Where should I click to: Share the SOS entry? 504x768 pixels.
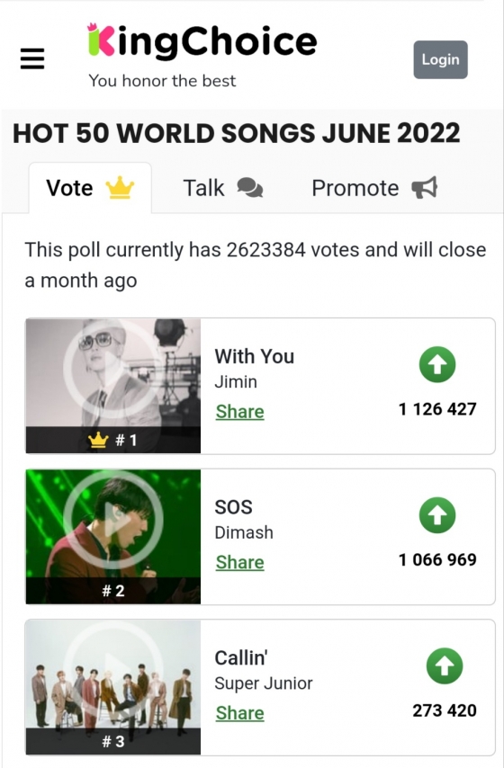(x=239, y=562)
